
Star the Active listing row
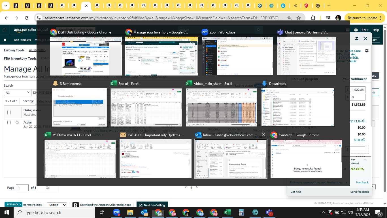(17, 122)
